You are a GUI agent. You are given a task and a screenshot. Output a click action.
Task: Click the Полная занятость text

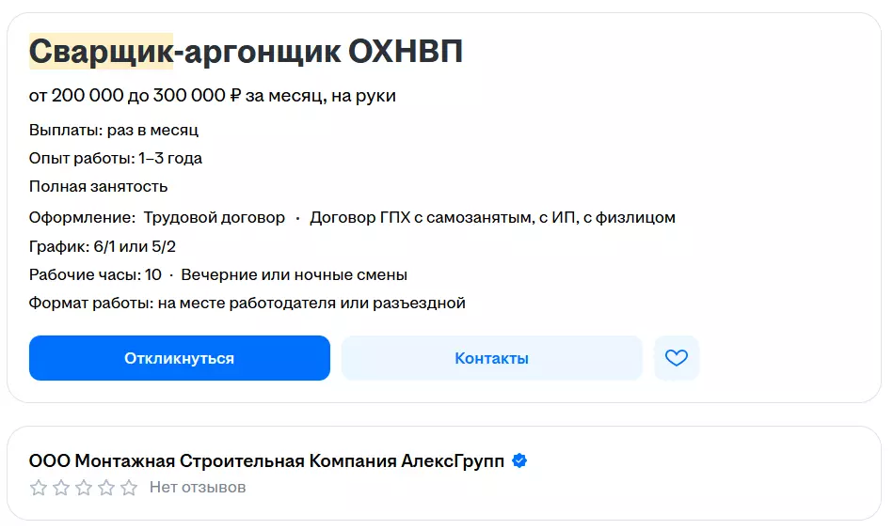(99, 186)
